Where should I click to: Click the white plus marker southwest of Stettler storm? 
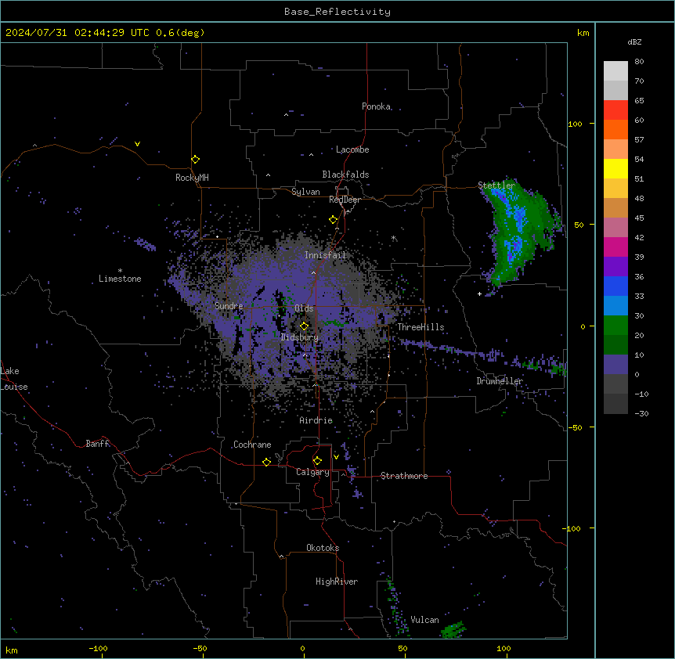tap(479, 293)
